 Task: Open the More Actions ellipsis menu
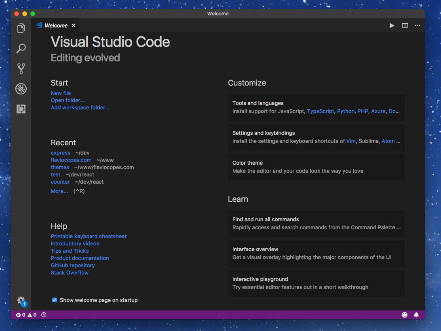[x=418, y=25]
